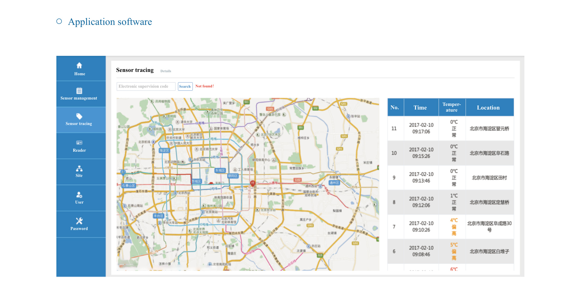Click the red location marker on map
This screenshot has width=582, height=291.
point(253,183)
